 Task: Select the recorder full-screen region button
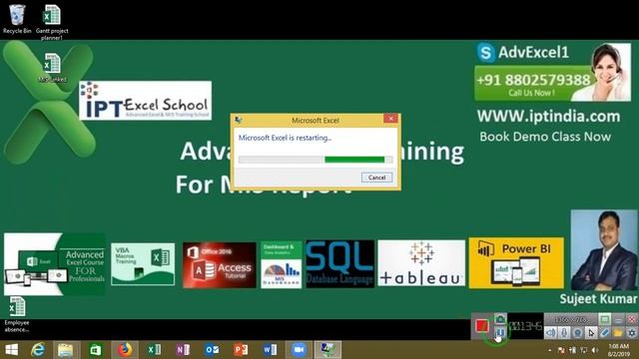[x=605, y=319]
